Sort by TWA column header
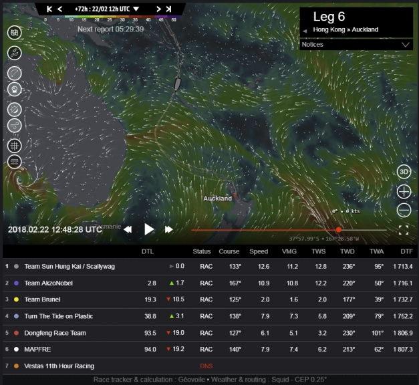The width and height of the screenshot is (419, 385). pos(376,251)
